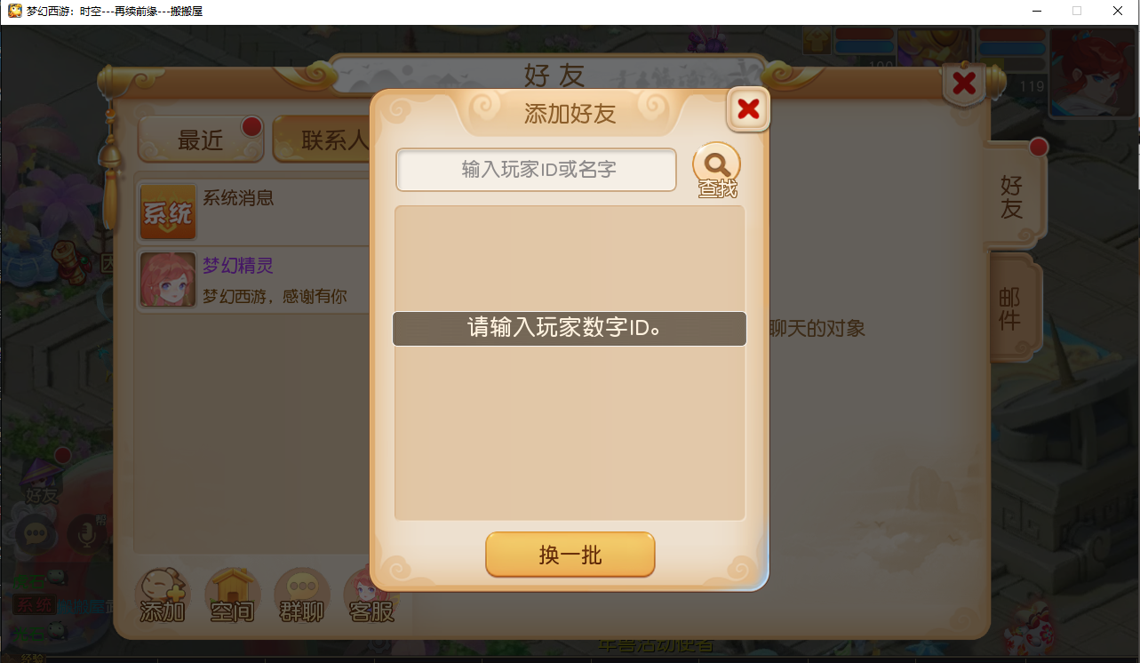Select the 好友 side tab

[x=1011, y=196]
